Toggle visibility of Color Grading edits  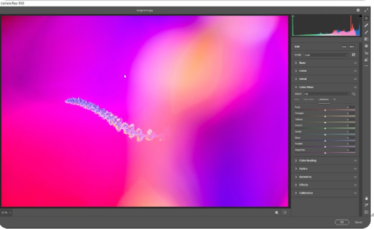pos(355,161)
